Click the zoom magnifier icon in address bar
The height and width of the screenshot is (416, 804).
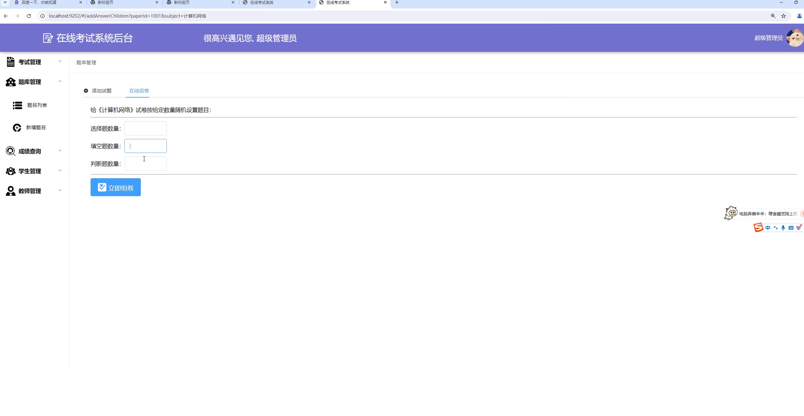[773, 16]
